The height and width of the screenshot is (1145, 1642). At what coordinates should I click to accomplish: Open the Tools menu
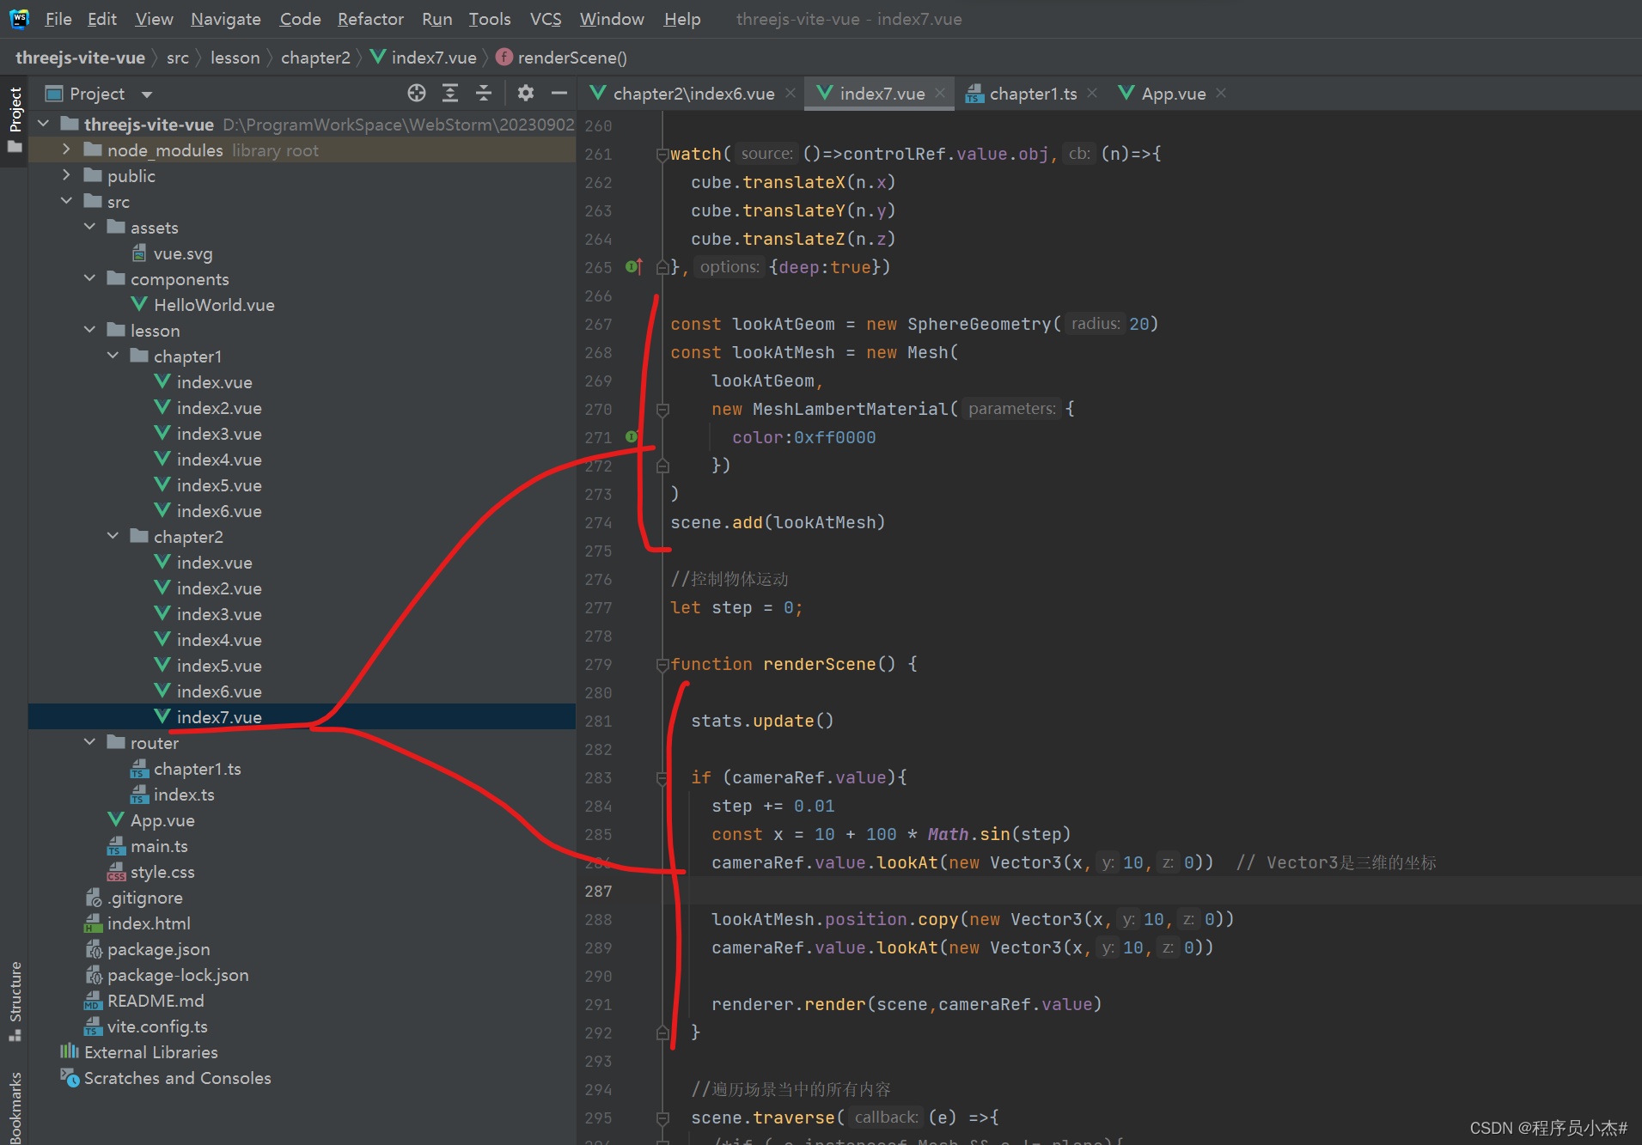coord(490,19)
